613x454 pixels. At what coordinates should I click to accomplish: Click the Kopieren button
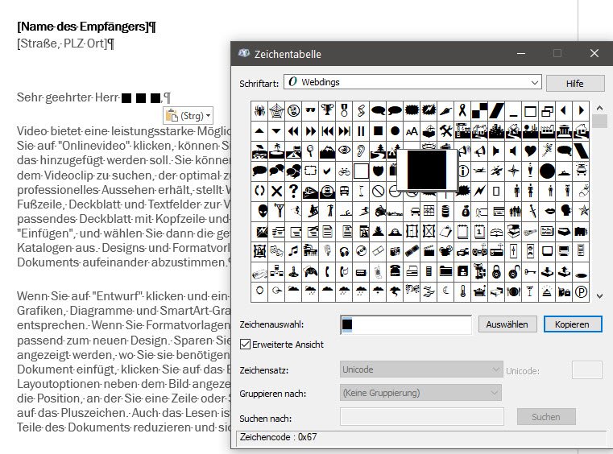tap(573, 324)
